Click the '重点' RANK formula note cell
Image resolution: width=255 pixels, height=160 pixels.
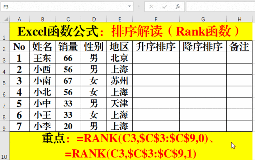[131, 146]
